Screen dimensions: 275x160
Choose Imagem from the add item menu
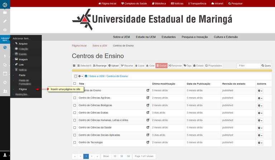click(23, 59)
